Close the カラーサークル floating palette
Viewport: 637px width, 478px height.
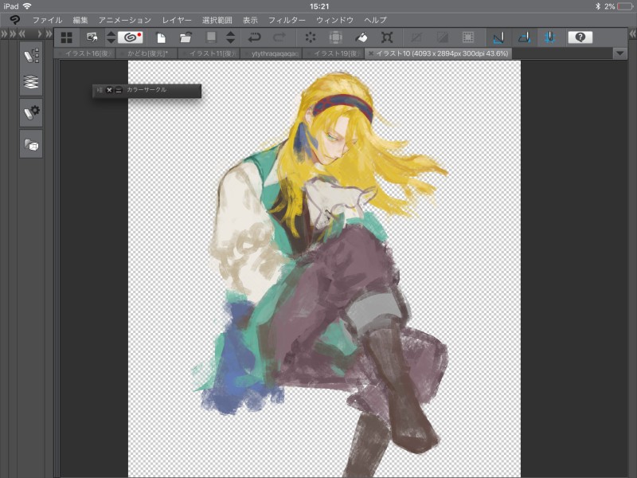coord(109,91)
